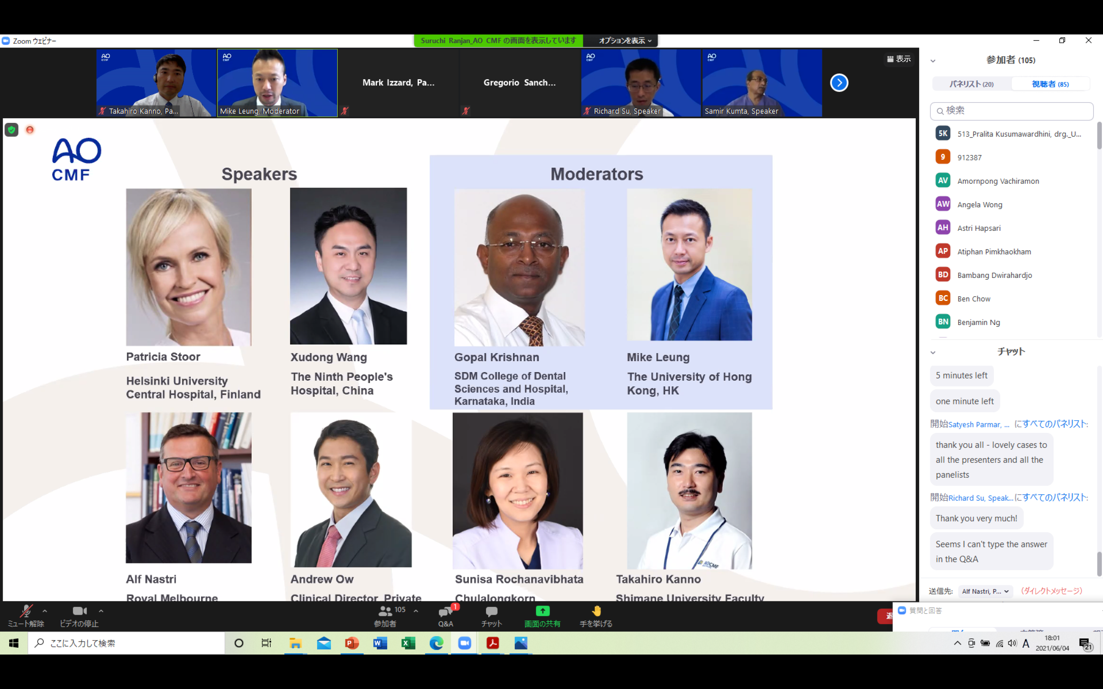Viewport: 1103px width, 689px height.
Task: Select participant Ben Chow
Action: click(x=1011, y=299)
